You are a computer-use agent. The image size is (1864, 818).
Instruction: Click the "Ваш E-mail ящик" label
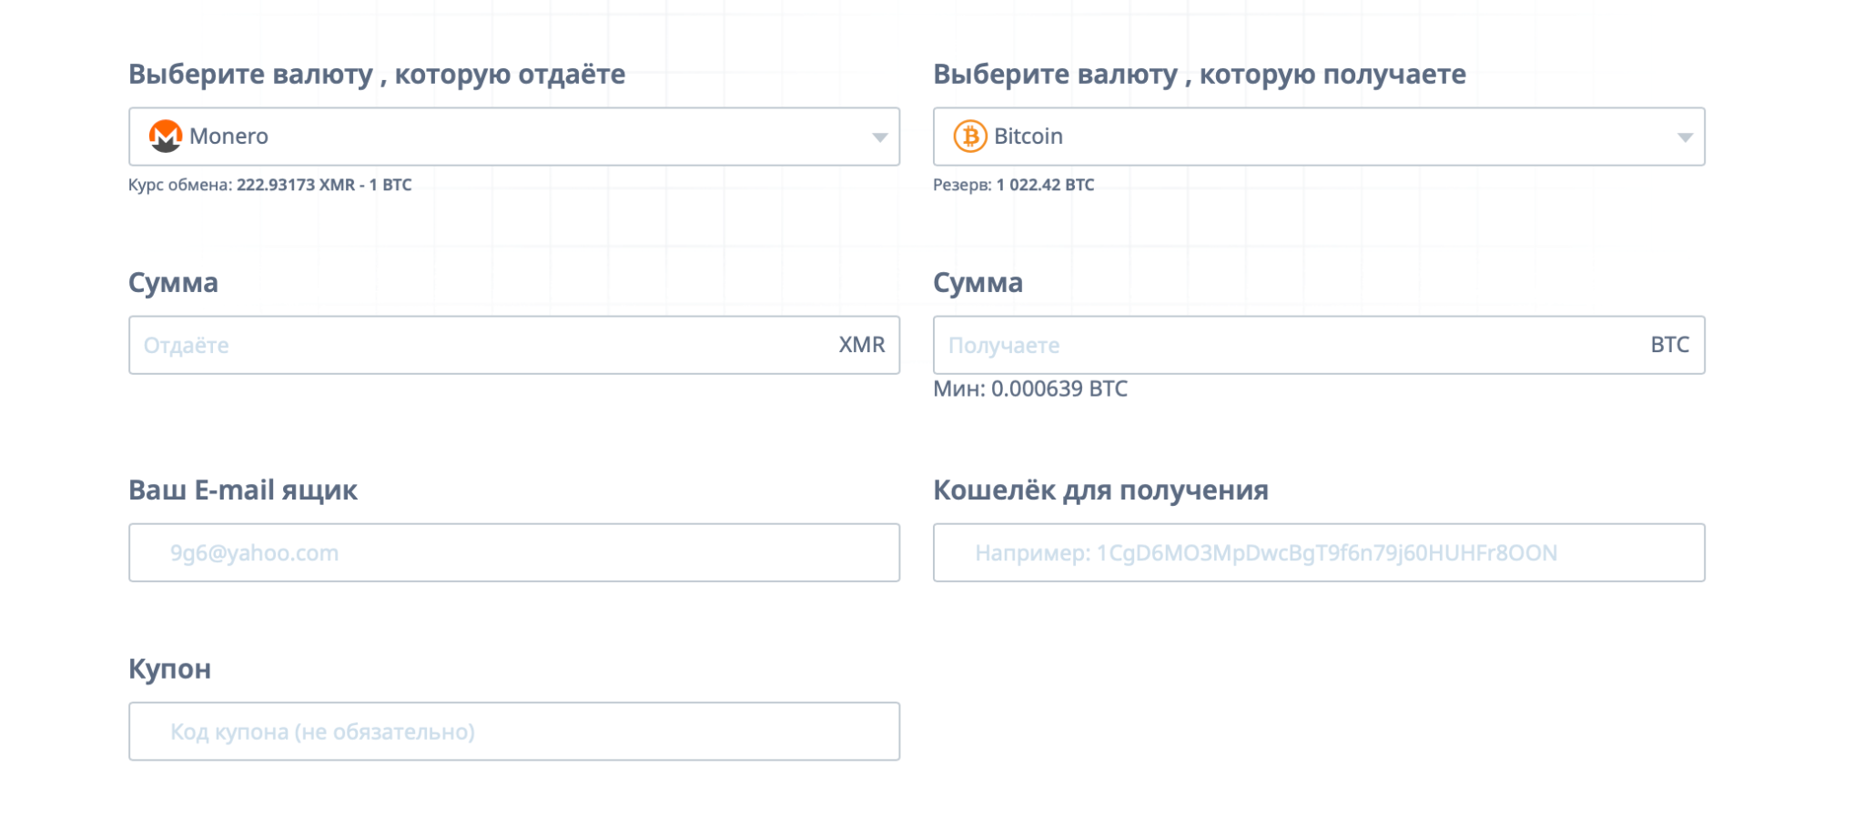click(x=243, y=490)
